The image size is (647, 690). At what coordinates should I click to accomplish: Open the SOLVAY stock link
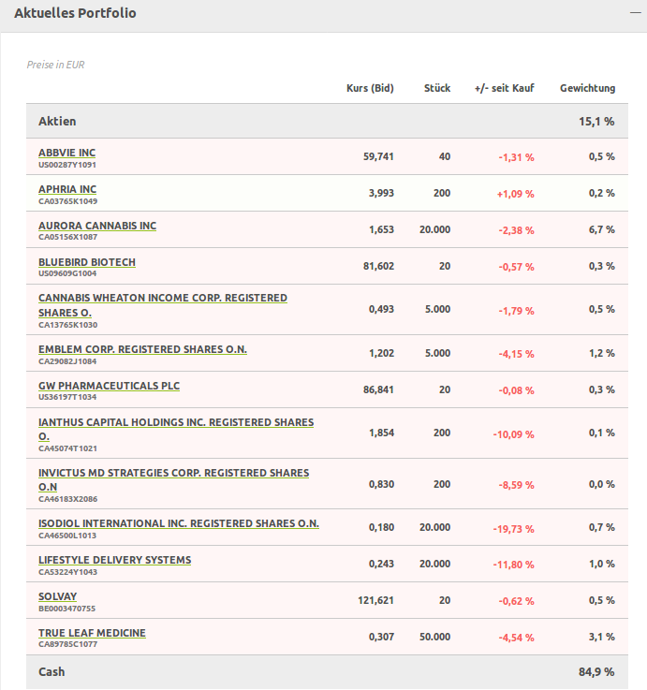(x=58, y=596)
